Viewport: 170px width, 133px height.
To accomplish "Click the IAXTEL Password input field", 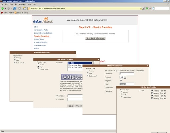I will click(75, 99).
